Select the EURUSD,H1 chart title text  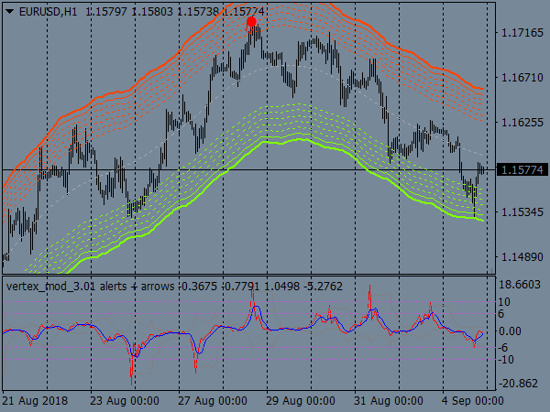[47, 10]
